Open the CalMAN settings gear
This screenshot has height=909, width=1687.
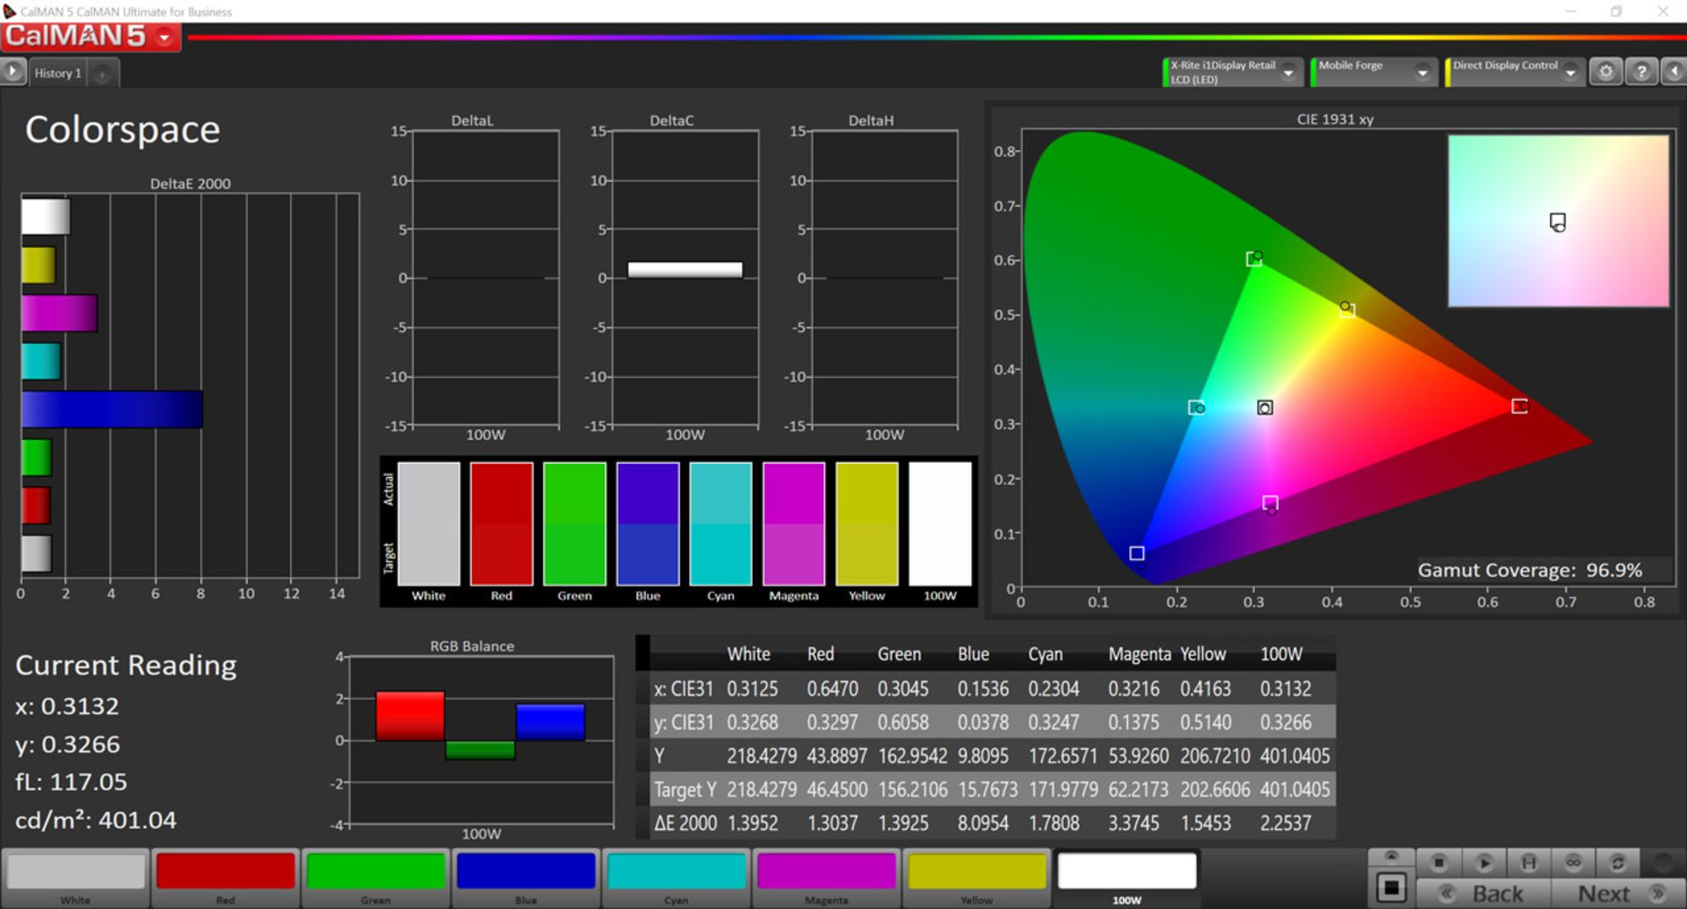click(1607, 71)
